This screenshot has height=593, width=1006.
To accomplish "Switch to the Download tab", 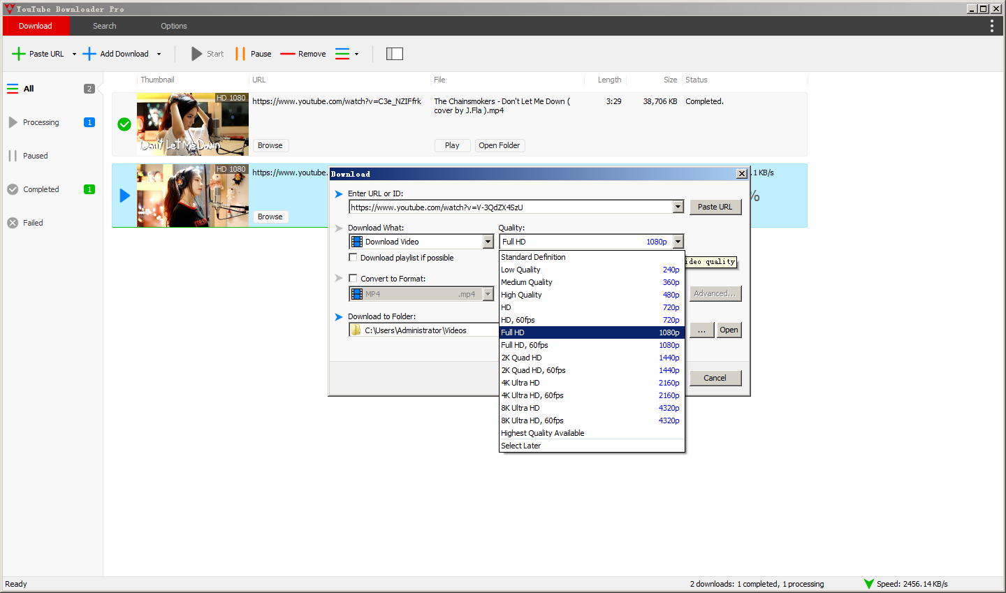I will (x=36, y=26).
